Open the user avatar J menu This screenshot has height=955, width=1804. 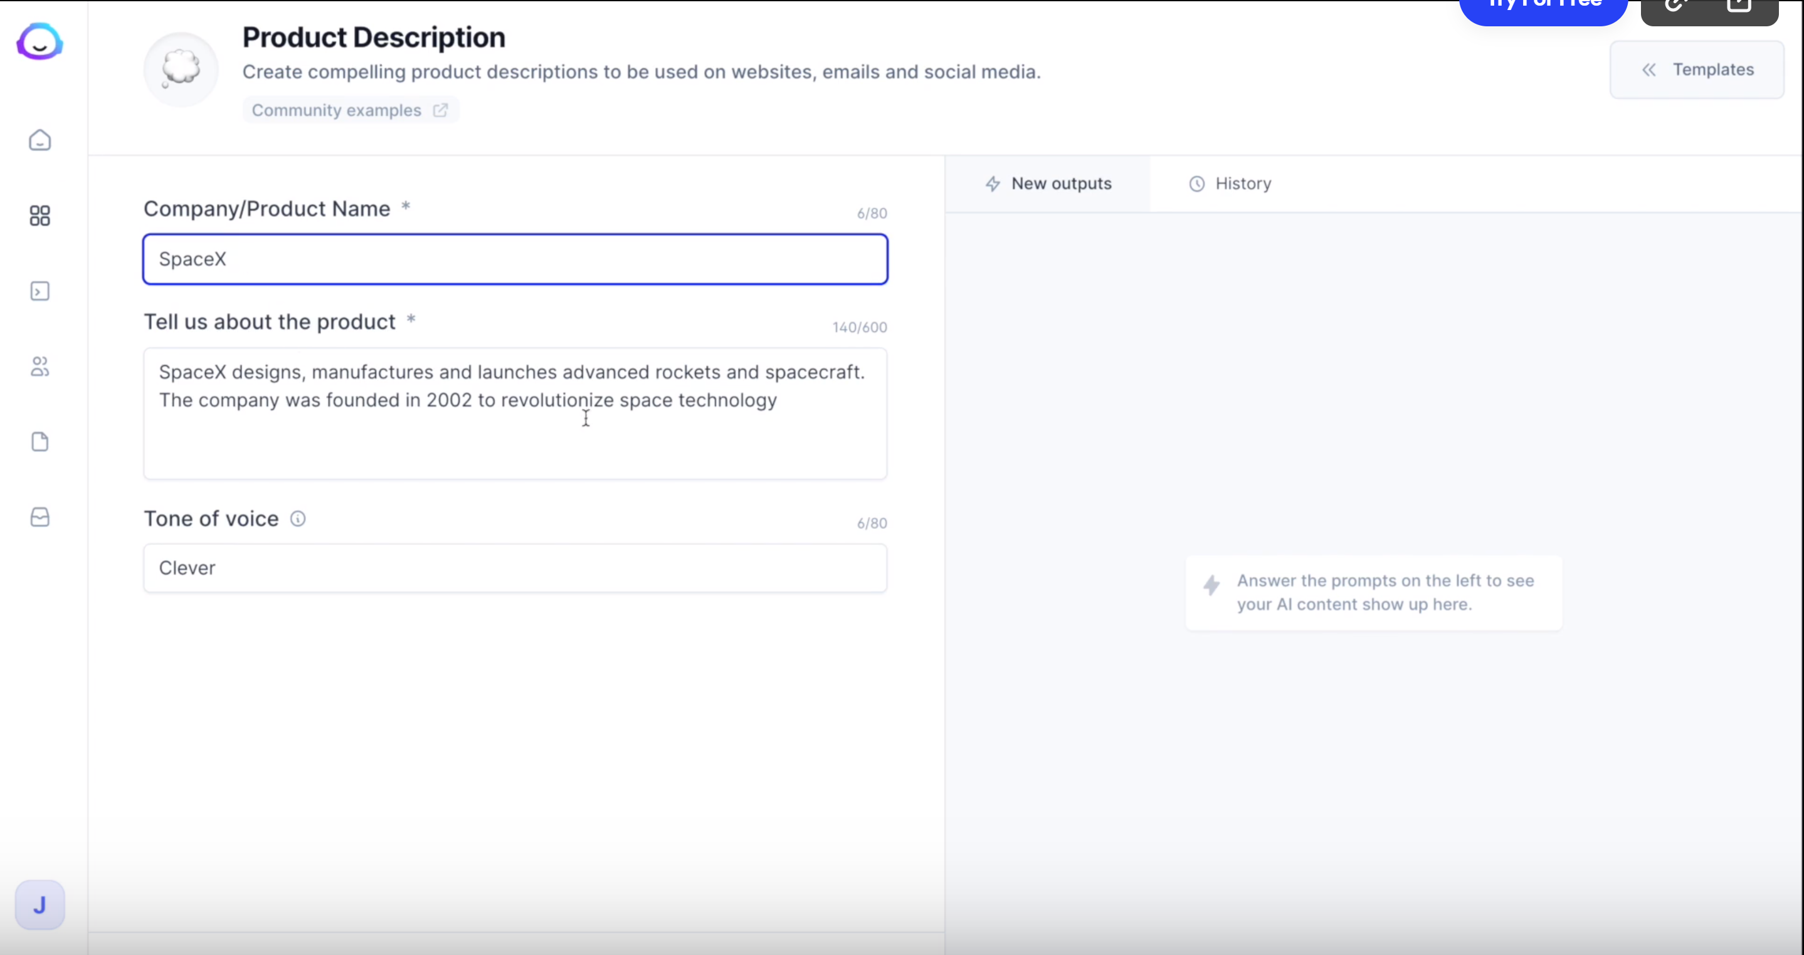pyautogui.click(x=40, y=905)
